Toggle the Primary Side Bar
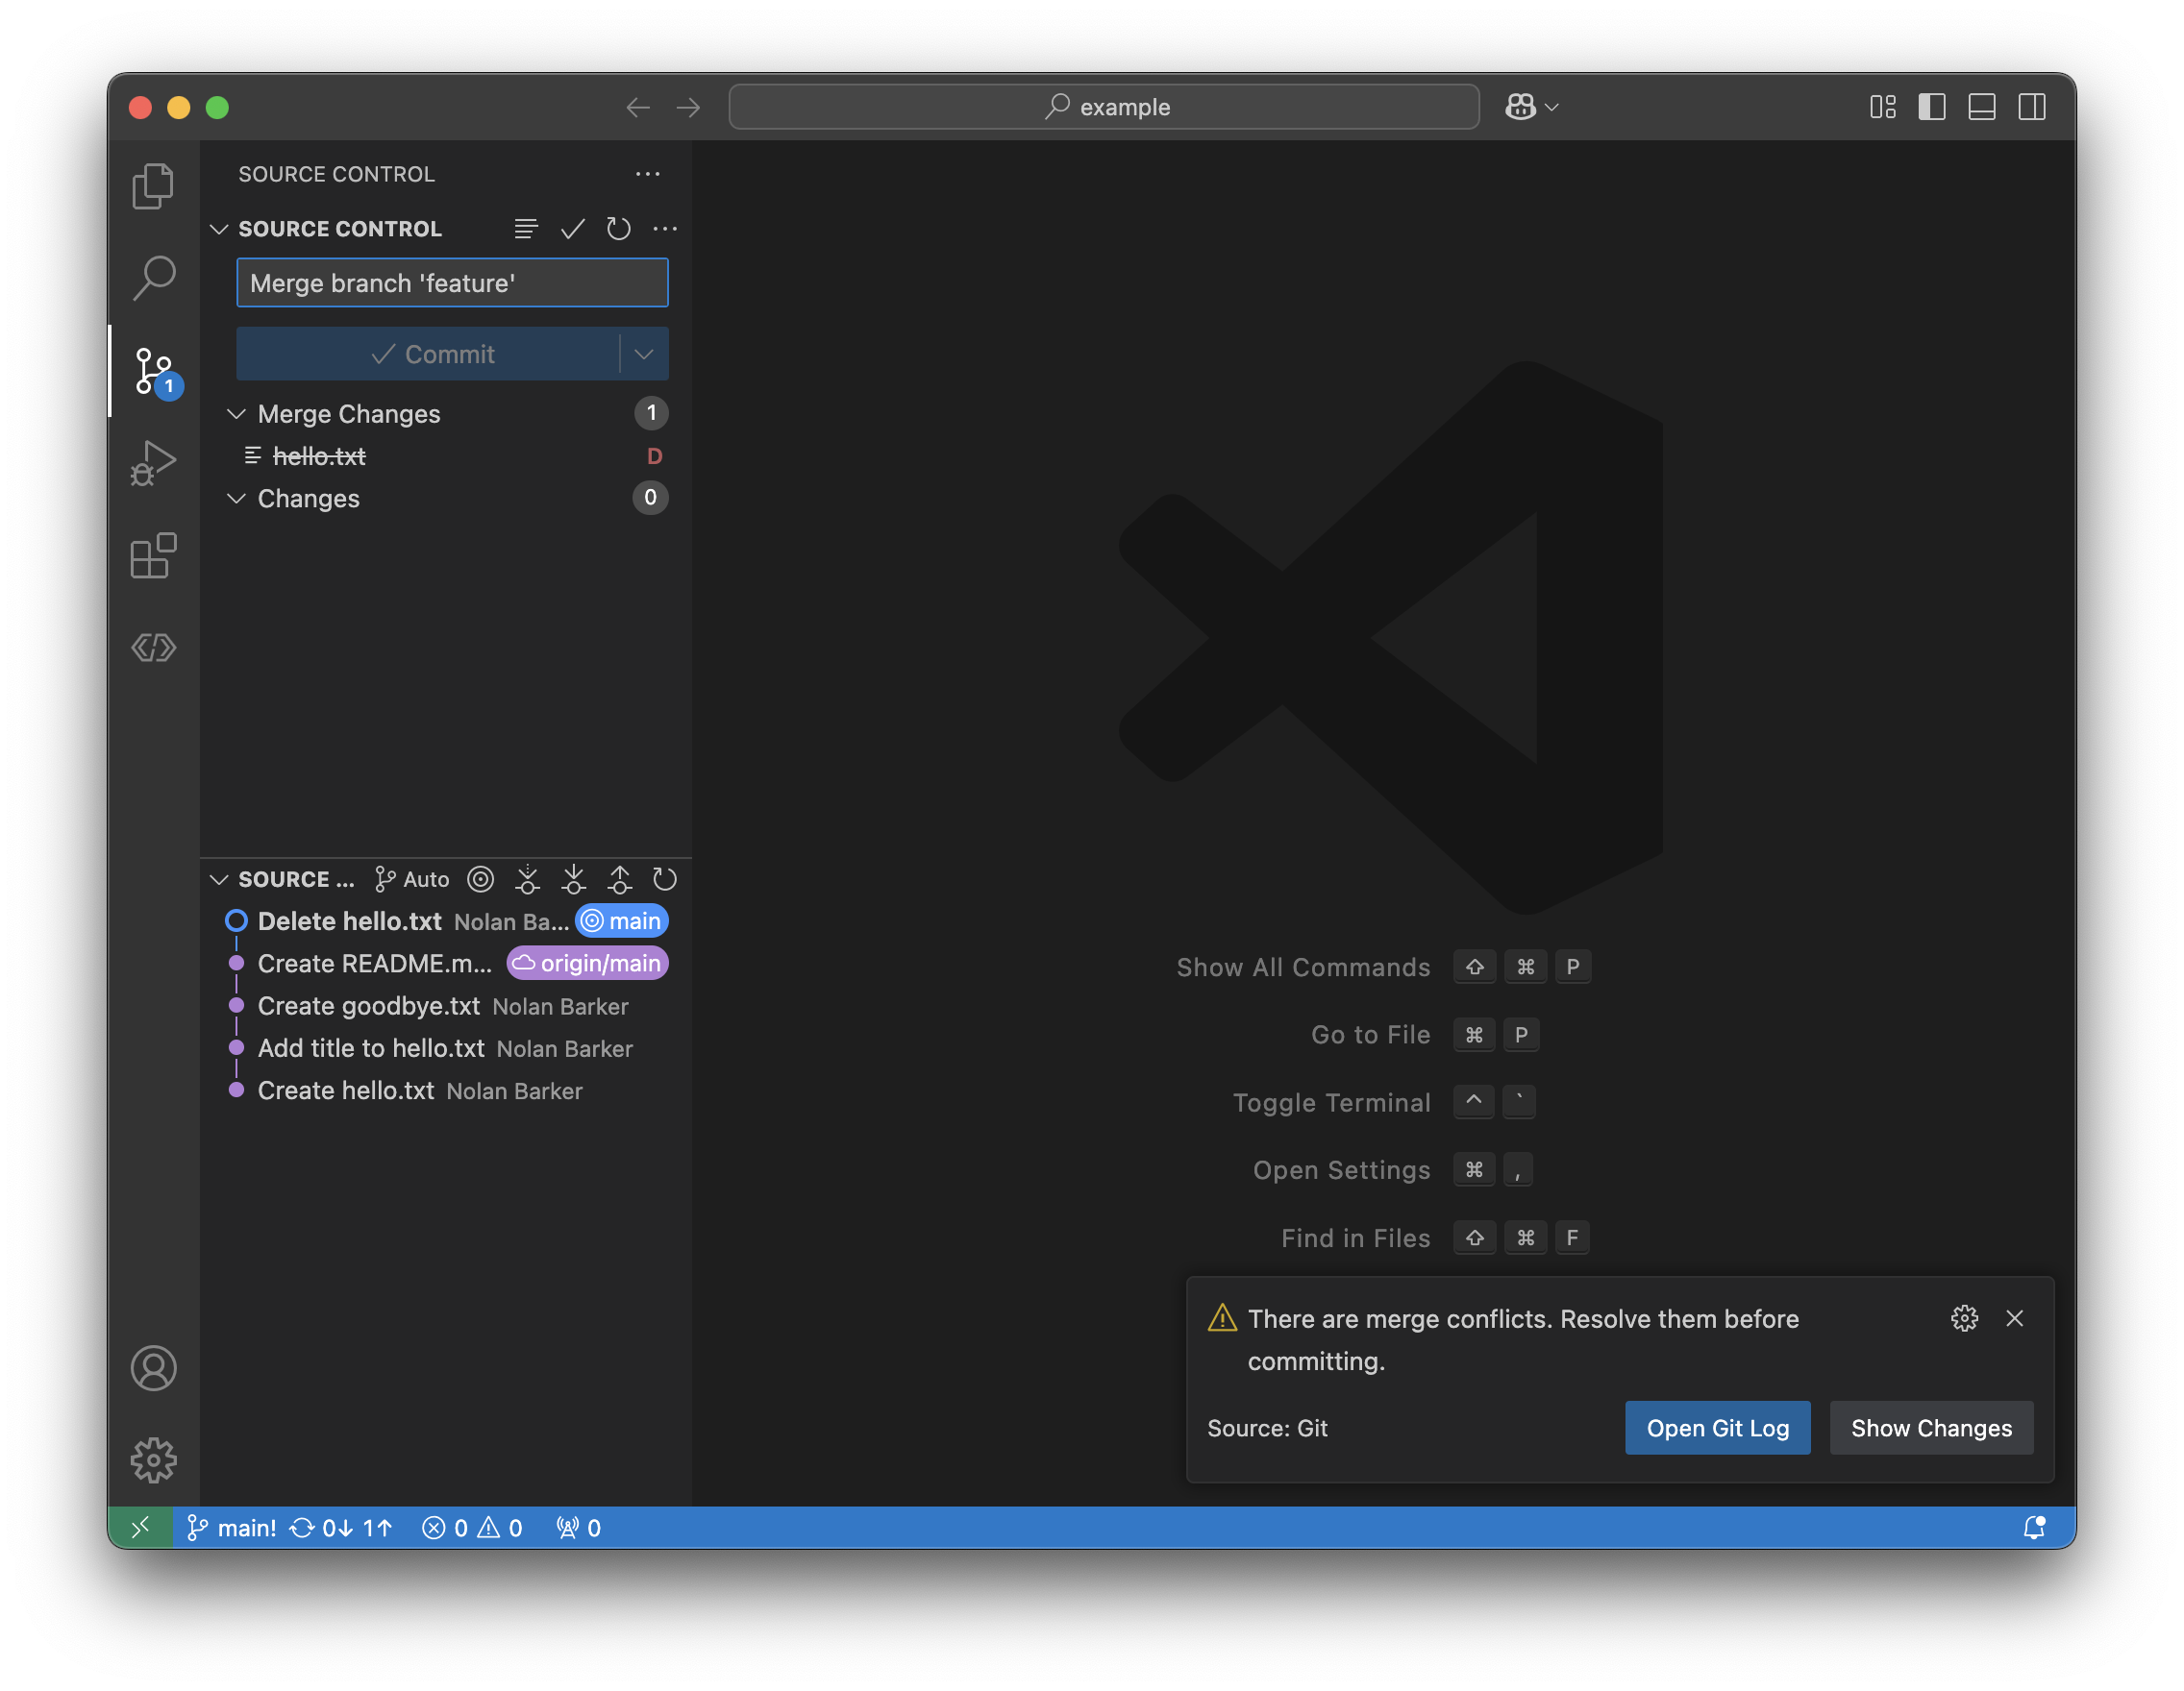Viewport: 2184px width, 1691px height. 1932,107
